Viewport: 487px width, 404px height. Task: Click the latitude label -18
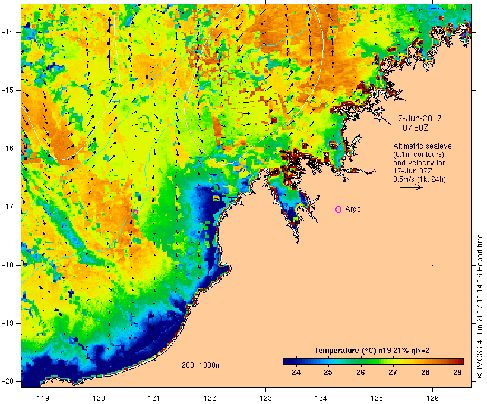pyautogui.click(x=8, y=265)
